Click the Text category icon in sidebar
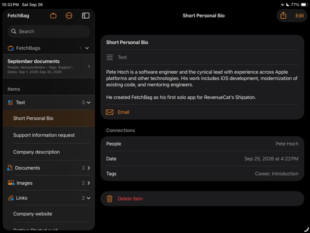Screen dimensions: 310x233 click(10, 102)
